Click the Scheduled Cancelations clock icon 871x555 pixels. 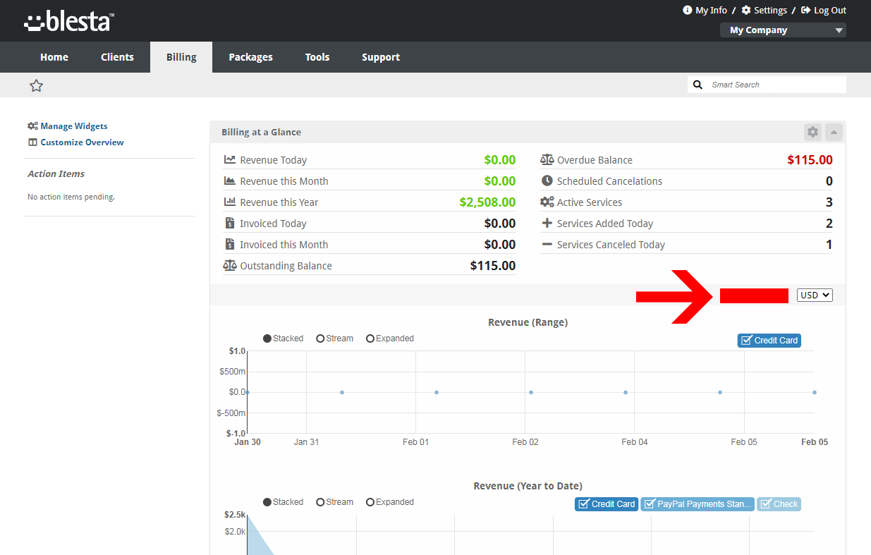click(x=547, y=181)
